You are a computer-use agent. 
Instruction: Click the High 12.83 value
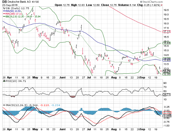(78, 5)
